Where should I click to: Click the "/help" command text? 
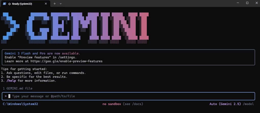[12, 81]
